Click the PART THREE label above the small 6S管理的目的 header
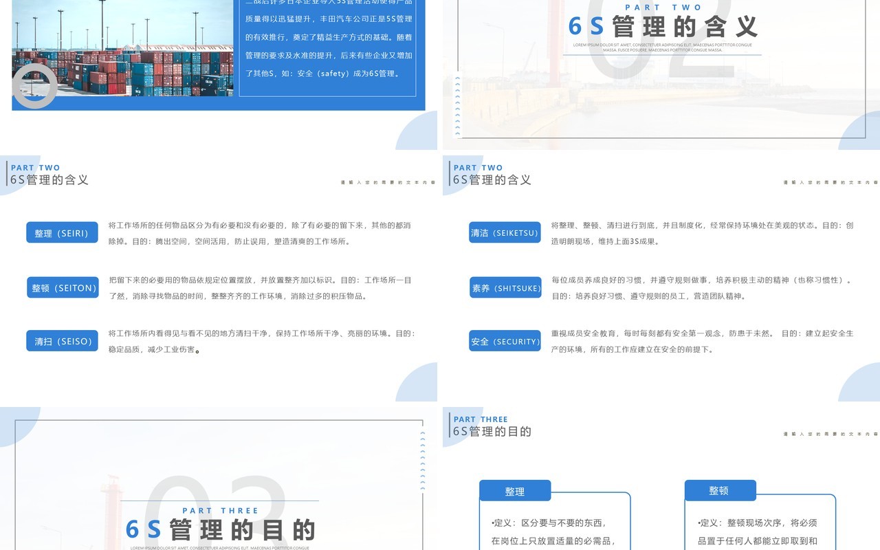The height and width of the screenshot is (550, 880). pyautogui.click(x=481, y=419)
